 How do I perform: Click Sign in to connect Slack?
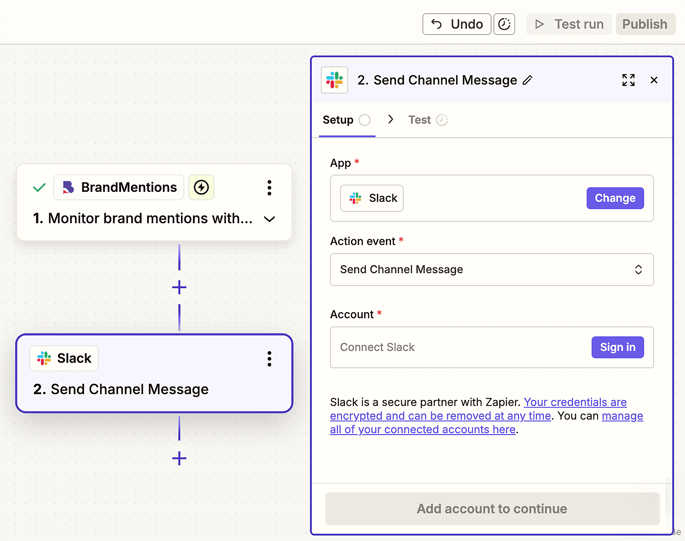[x=617, y=347]
